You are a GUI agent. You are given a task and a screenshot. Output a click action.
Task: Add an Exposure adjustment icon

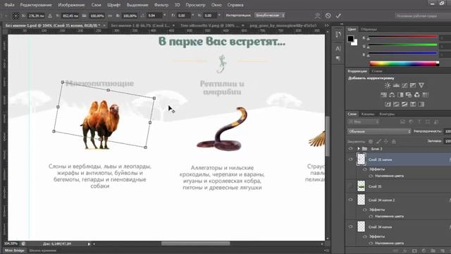[413, 85]
